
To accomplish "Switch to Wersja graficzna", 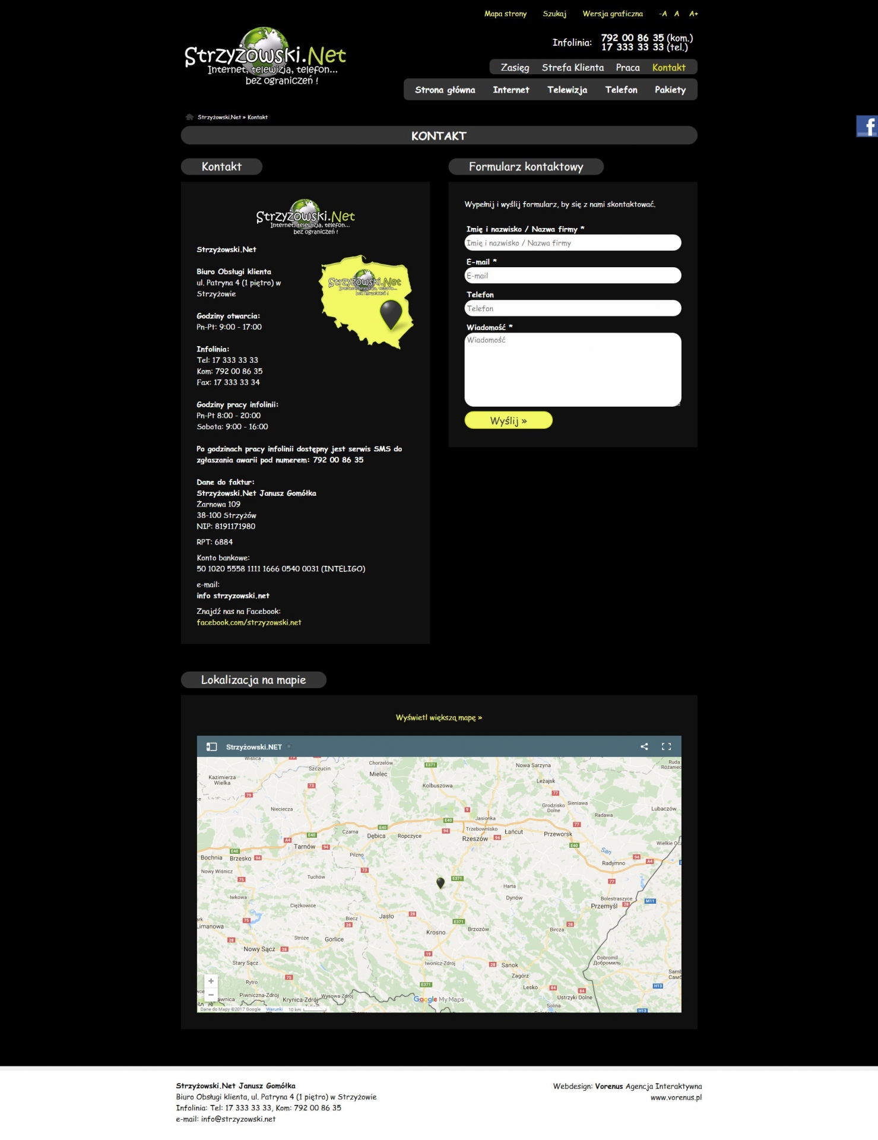I will coord(612,14).
